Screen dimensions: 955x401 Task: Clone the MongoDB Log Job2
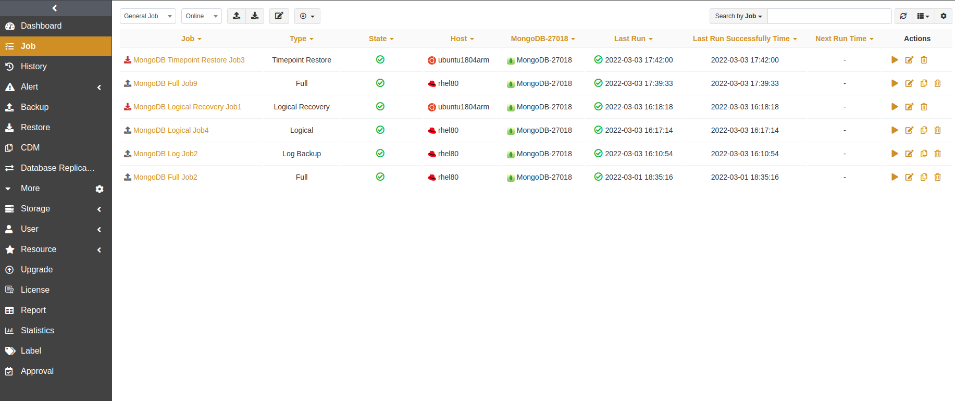pos(924,154)
